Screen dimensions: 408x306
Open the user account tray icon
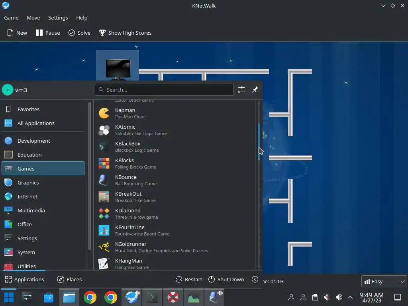tap(291, 297)
